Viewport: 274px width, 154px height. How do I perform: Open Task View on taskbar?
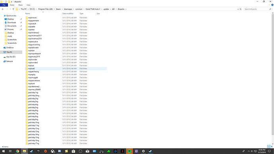[10, 151]
